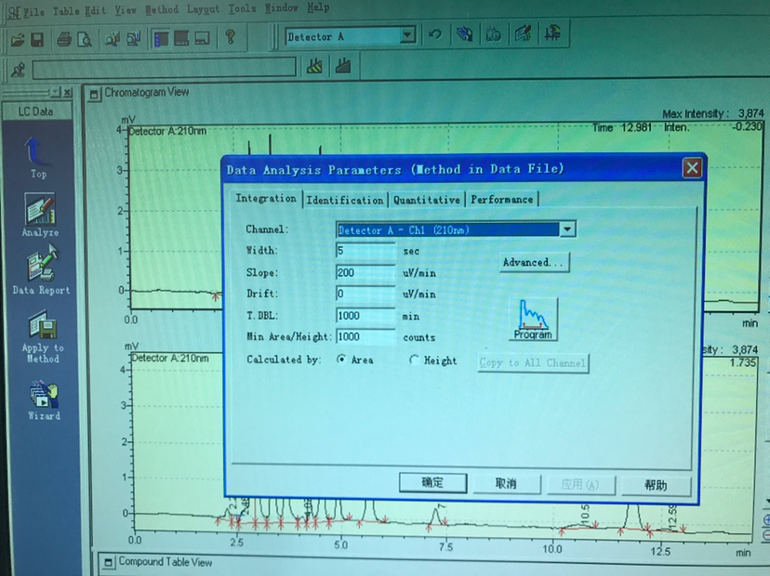The height and width of the screenshot is (576, 770).
Task: Click the 帮助 (Help) button
Action: (656, 485)
